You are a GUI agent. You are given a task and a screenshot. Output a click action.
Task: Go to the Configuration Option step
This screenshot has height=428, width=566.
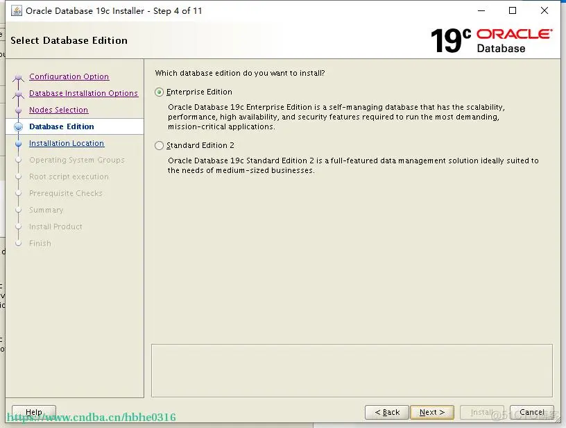tap(69, 76)
